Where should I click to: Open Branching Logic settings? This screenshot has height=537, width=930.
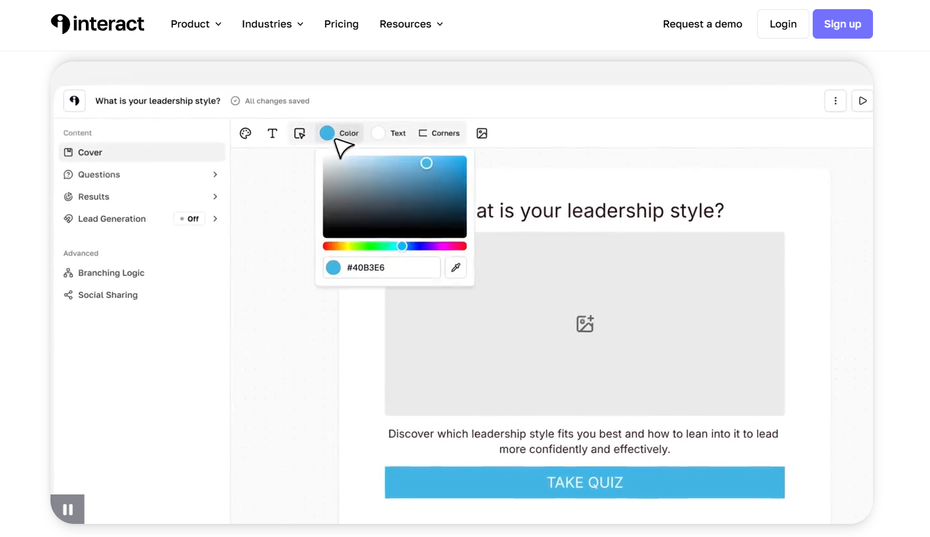click(104, 273)
